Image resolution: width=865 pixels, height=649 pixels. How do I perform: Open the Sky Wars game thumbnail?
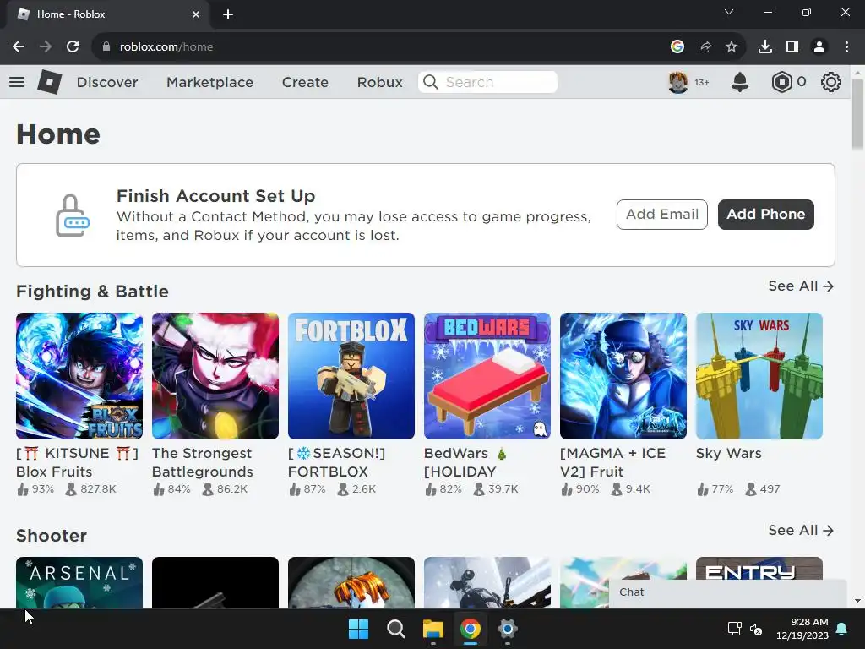[759, 376]
